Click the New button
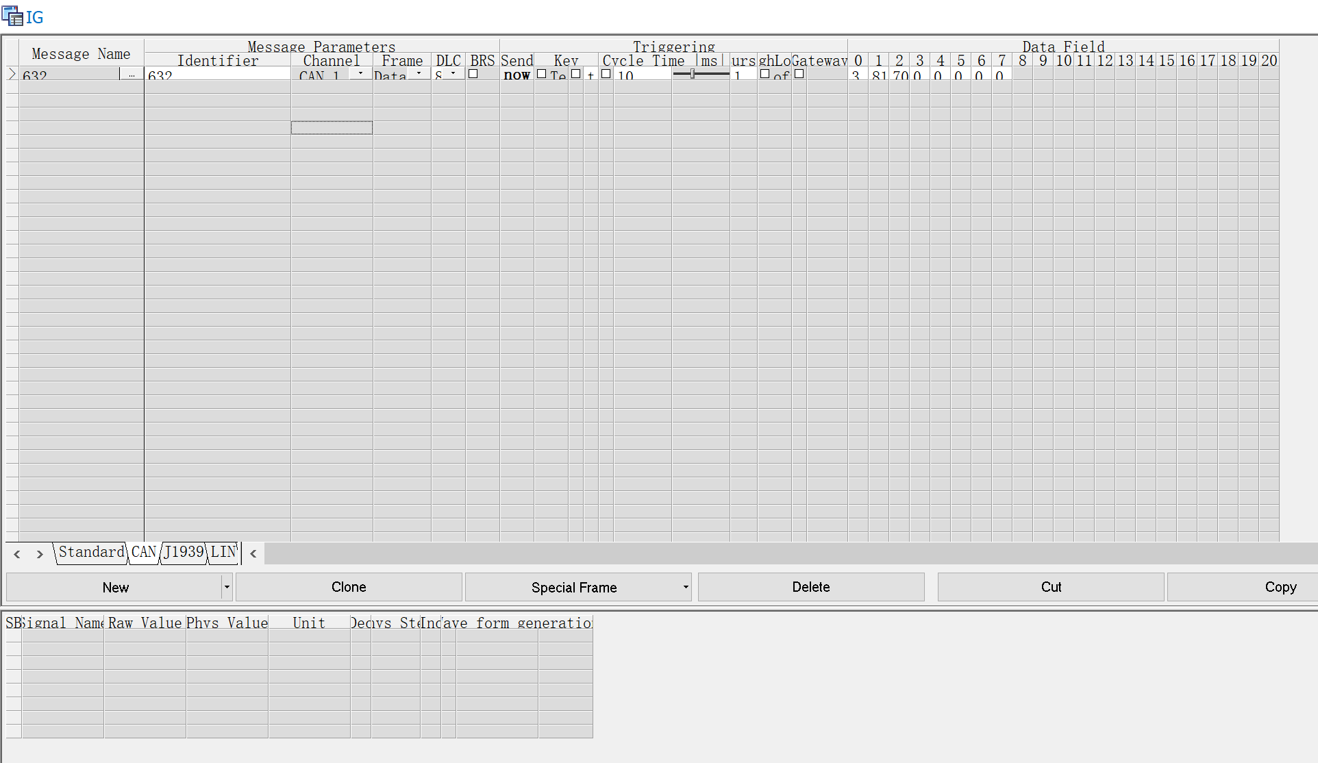Viewport: 1318px width, 763px height. click(115, 587)
